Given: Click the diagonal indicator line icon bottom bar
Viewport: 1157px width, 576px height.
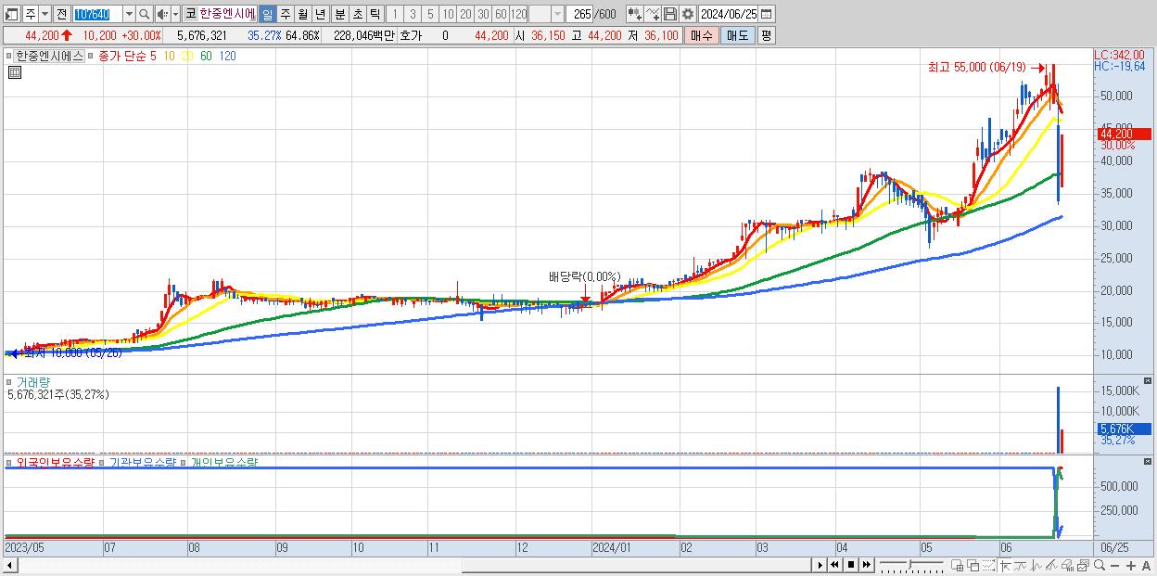Looking at the screenshot, I should (x=1052, y=565).
